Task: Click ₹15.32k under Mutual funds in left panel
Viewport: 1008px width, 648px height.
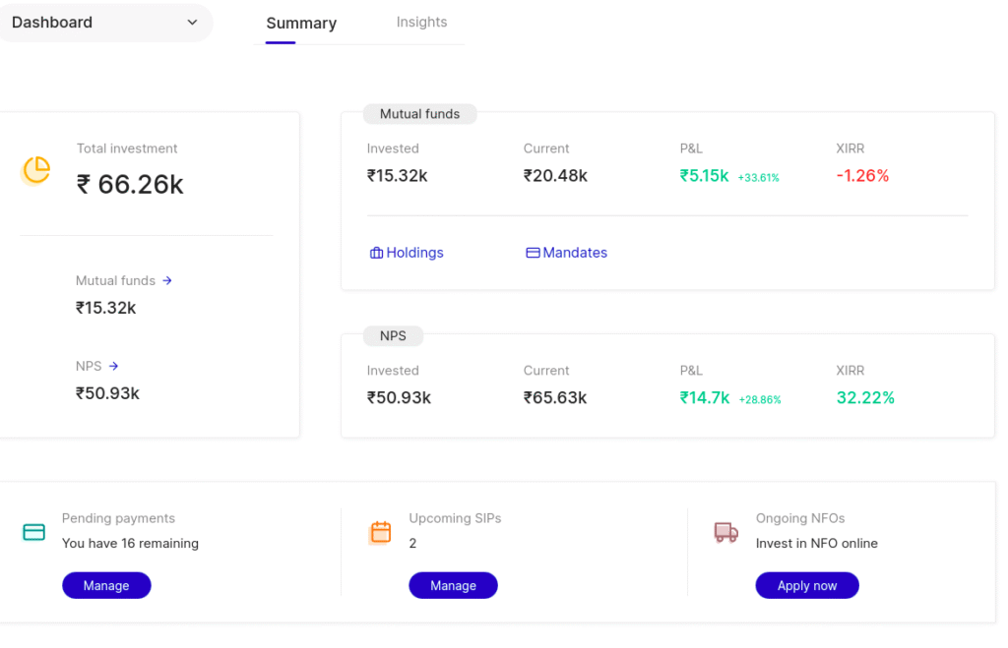Action: (x=106, y=308)
